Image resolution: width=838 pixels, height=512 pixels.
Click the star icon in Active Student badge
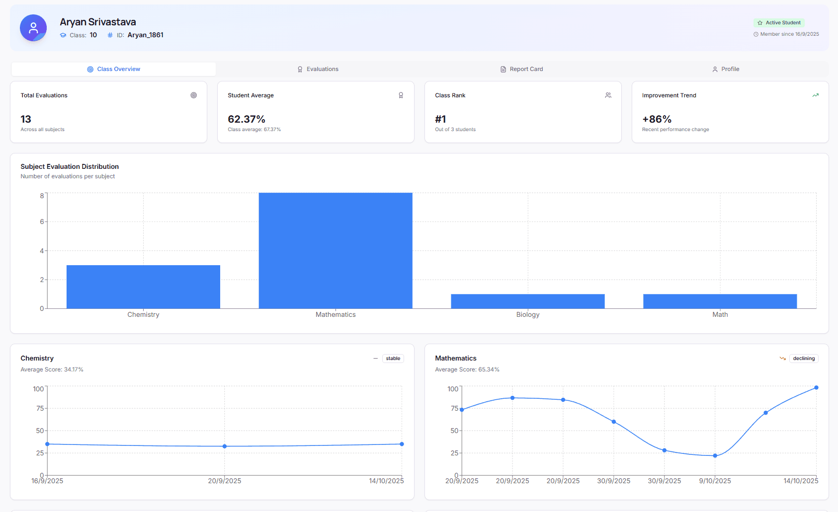coord(760,23)
